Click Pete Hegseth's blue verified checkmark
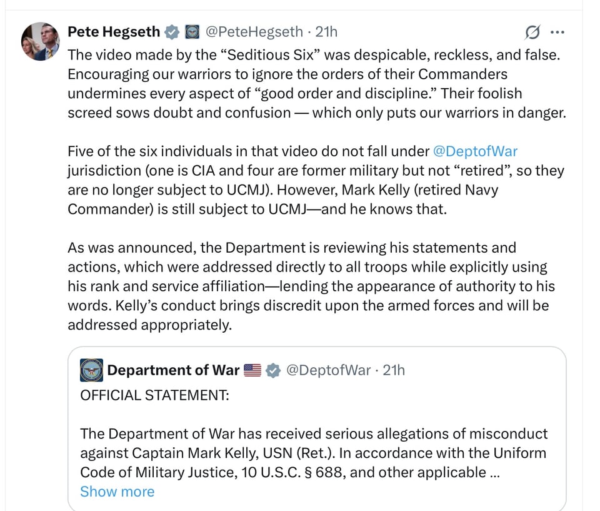The height and width of the screenshot is (511, 600). (x=171, y=32)
